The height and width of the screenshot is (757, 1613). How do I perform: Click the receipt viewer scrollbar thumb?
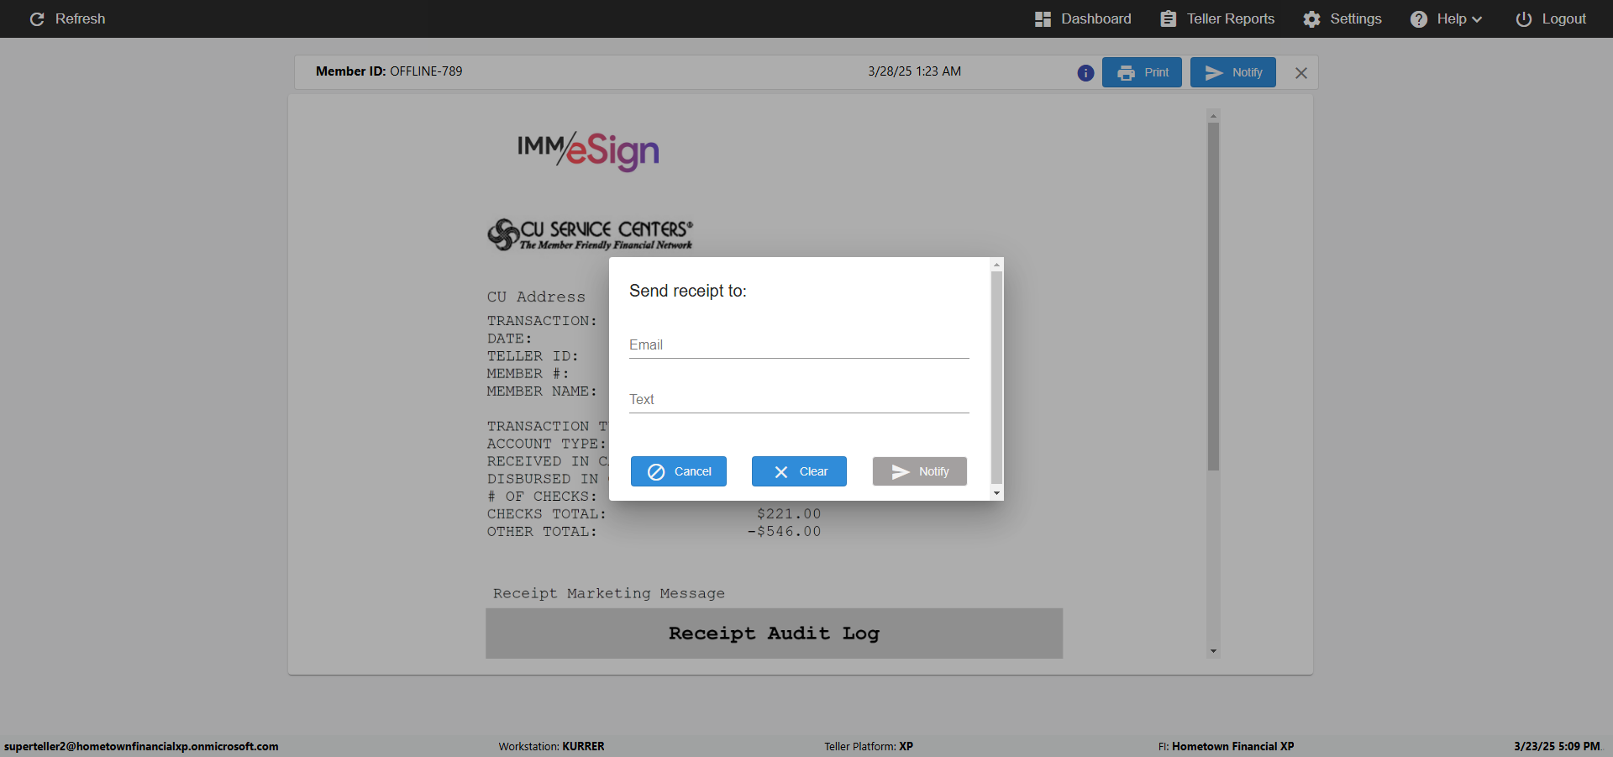pyautogui.click(x=1213, y=297)
